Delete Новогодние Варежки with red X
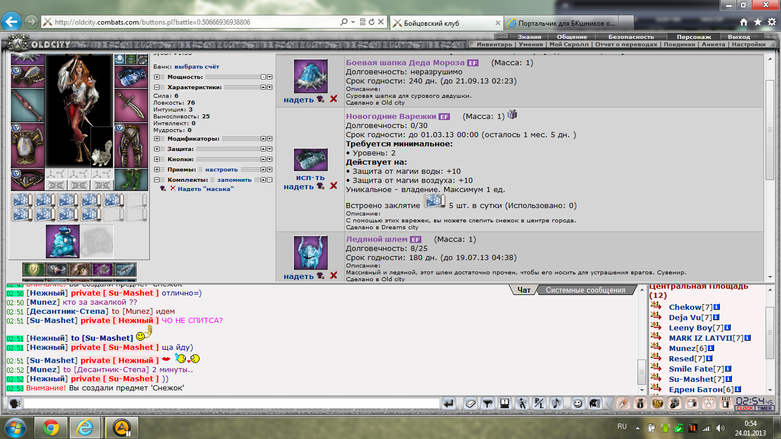The width and height of the screenshot is (781, 439). 333,186
